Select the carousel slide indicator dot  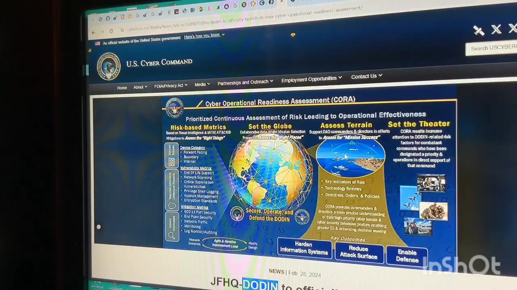tap(99, 227)
